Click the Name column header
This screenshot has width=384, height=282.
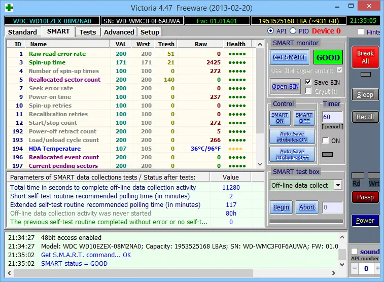(x=67, y=44)
